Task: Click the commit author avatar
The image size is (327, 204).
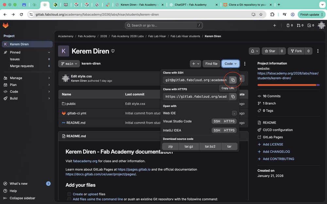Action: coord(65,78)
